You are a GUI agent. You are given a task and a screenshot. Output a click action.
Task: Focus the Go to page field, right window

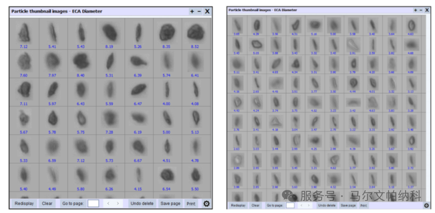(x=290, y=206)
